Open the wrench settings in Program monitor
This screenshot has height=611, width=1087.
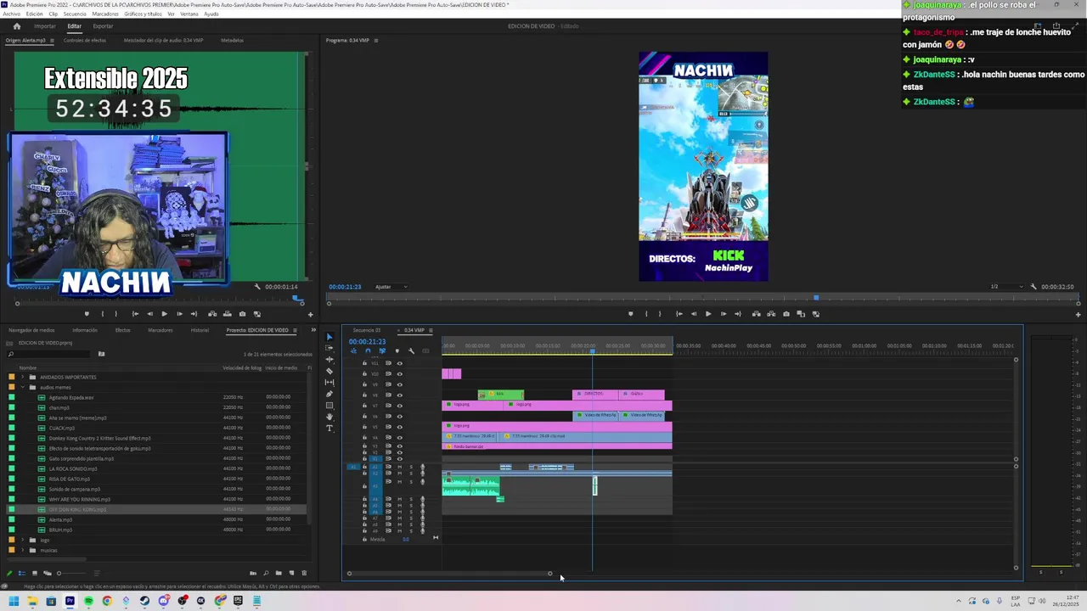tap(1033, 287)
